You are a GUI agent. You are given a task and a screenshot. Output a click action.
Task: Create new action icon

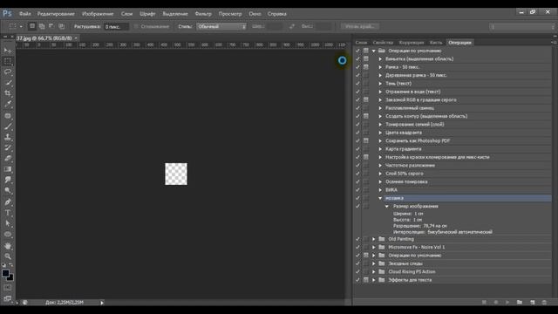point(533,303)
